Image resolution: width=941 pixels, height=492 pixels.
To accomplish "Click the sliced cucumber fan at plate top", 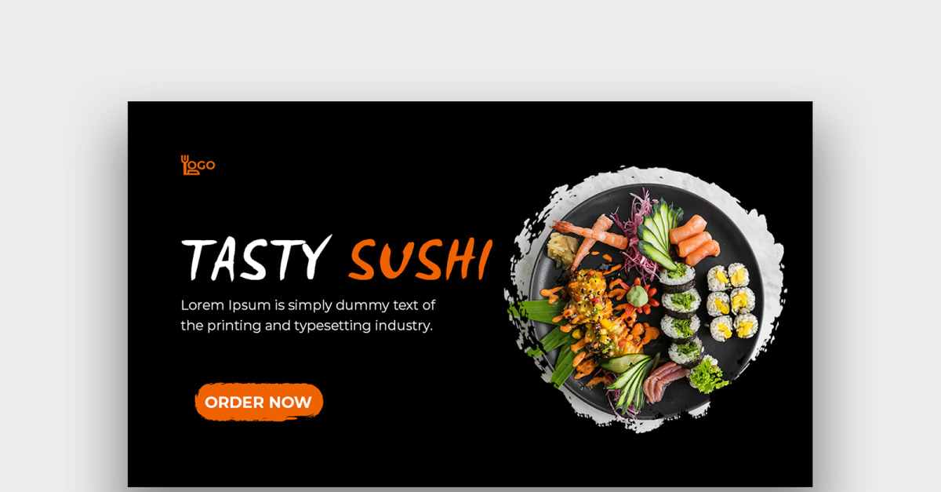I will tap(660, 235).
